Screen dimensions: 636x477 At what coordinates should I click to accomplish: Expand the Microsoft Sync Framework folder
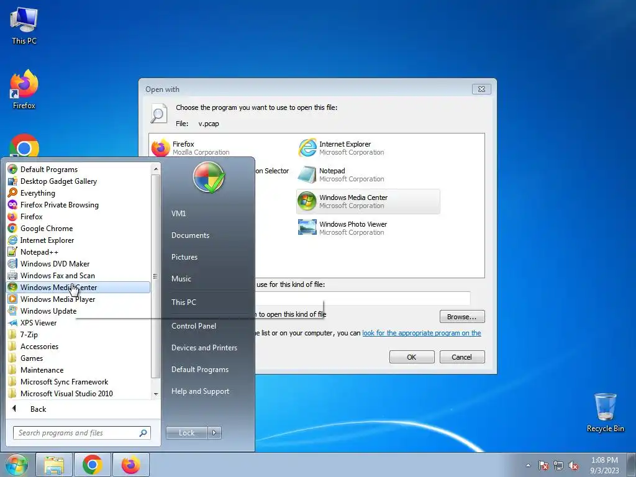pyautogui.click(x=64, y=382)
